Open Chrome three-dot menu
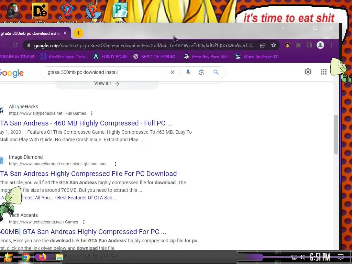The image size is (352, 264). pyautogui.click(x=332, y=45)
